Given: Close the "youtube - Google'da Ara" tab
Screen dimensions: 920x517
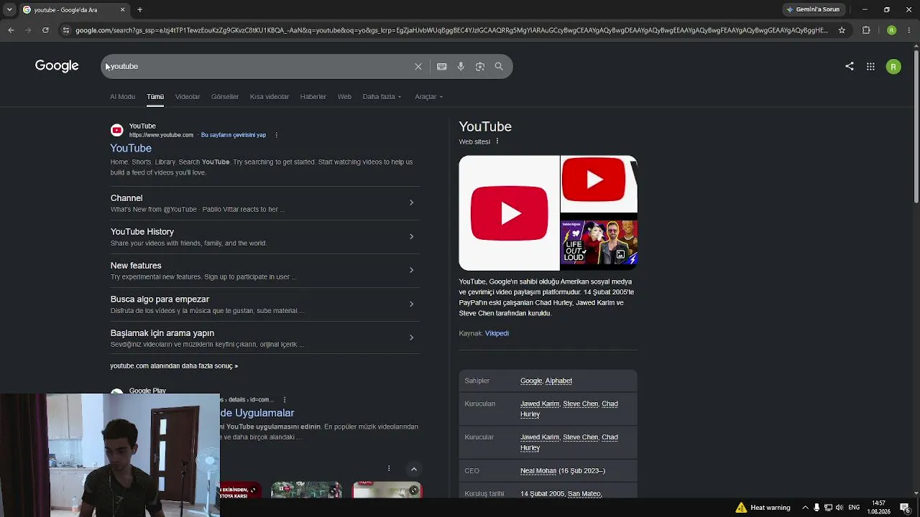Looking at the screenshot, I should tap(122, 9).
